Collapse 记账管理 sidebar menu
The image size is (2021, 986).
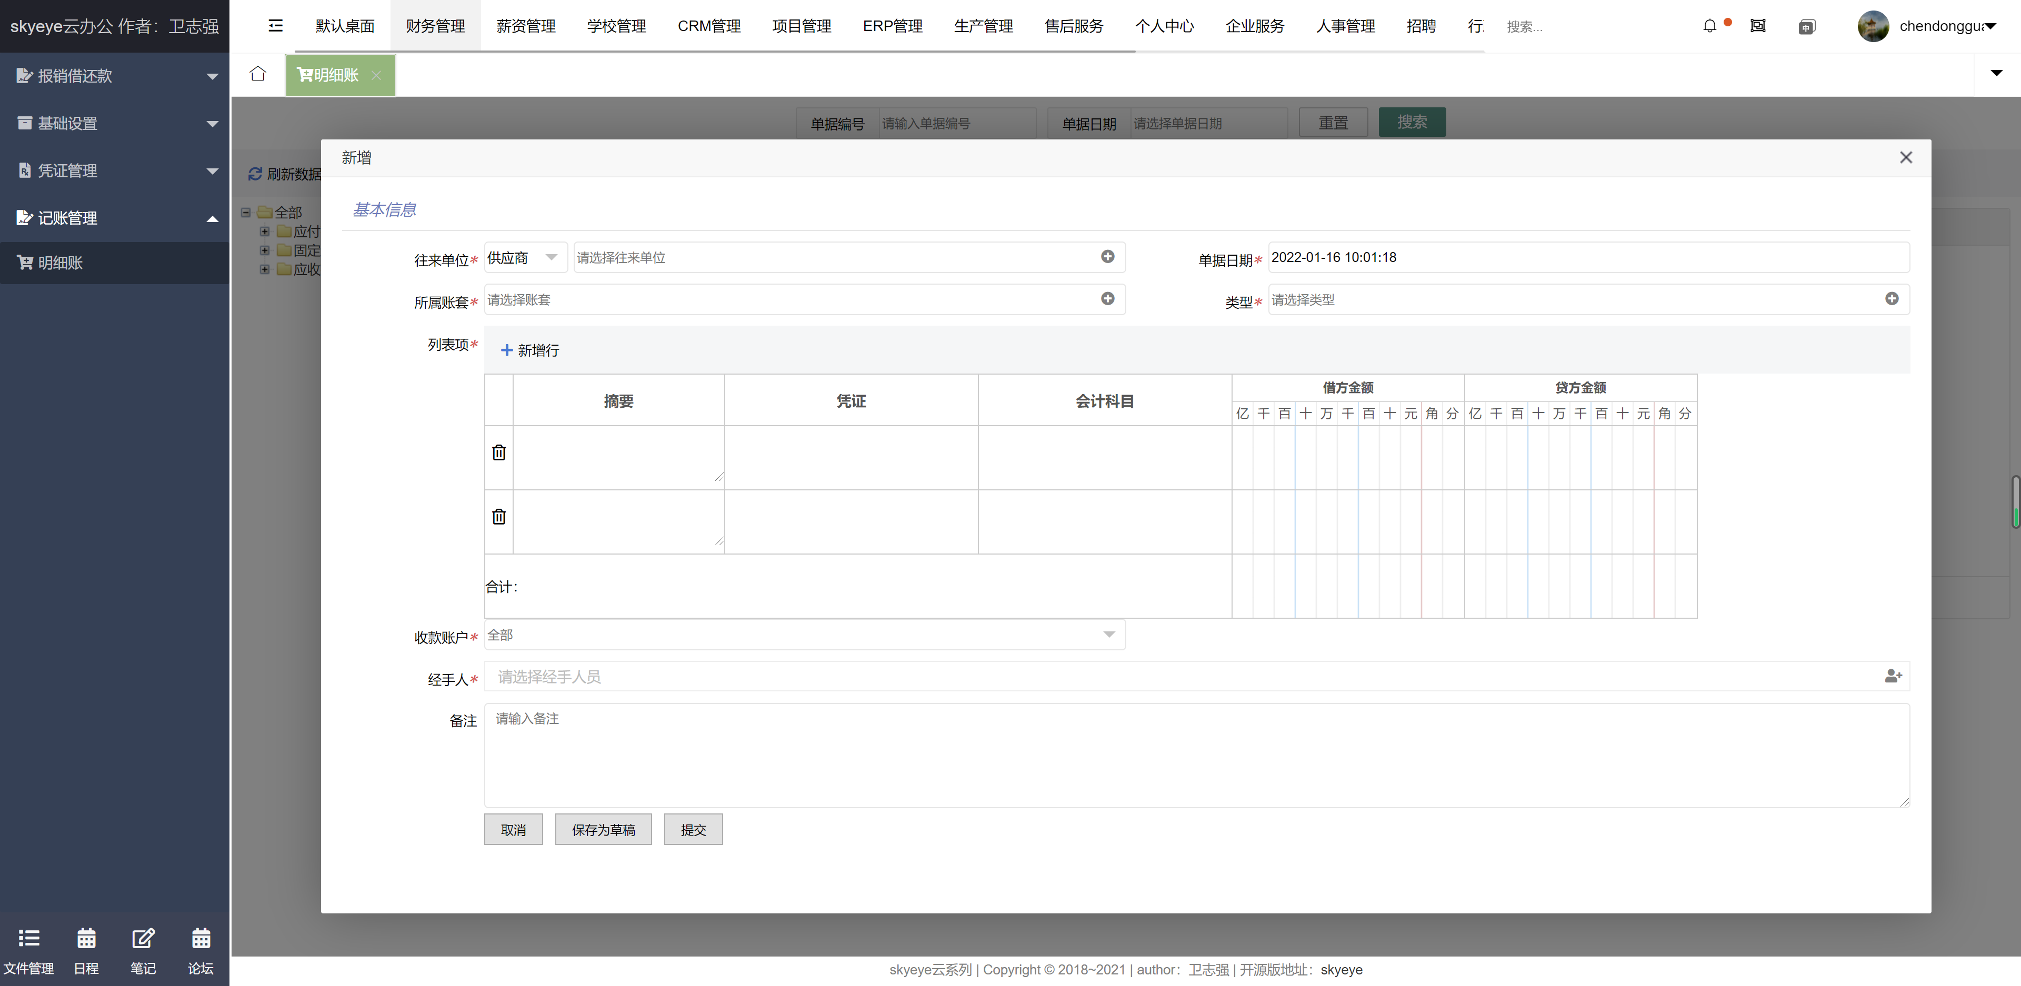click(115, 218)
